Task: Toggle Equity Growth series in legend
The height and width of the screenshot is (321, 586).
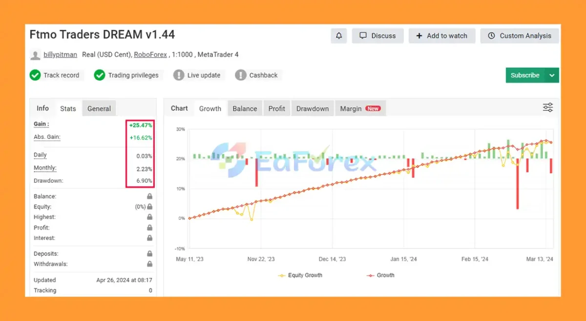Action: pos(300,276)
